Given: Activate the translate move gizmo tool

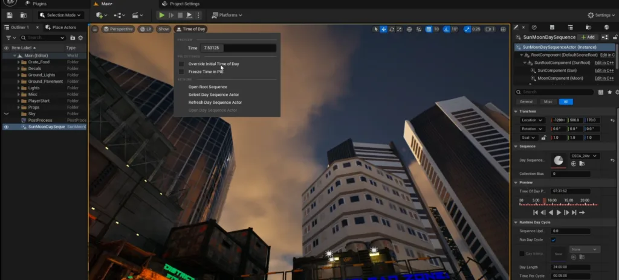Looking at the screenshot, I should (383, 29).
